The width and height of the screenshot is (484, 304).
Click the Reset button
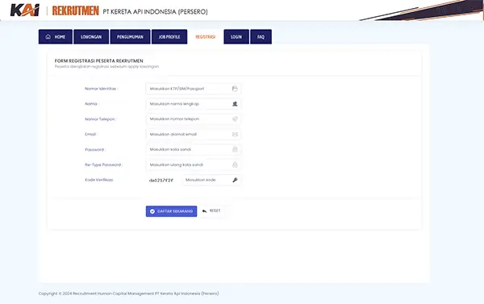coord(211,211)
